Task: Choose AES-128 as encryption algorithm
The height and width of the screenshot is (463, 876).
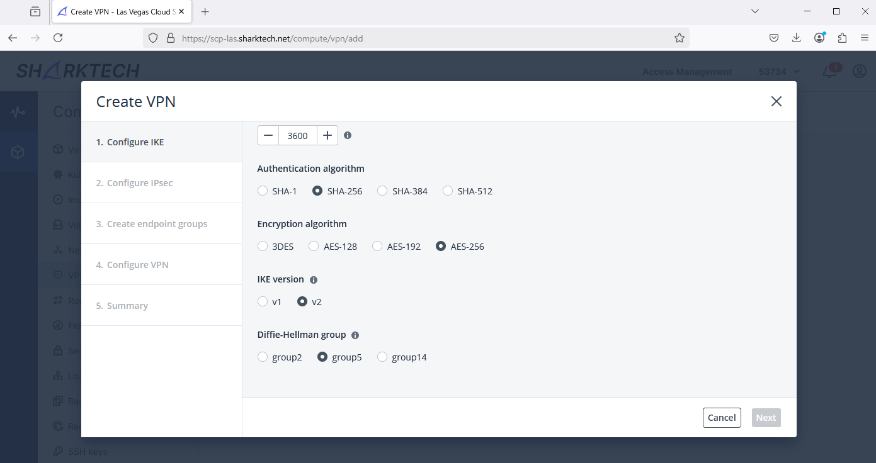Action: [314, 246]
